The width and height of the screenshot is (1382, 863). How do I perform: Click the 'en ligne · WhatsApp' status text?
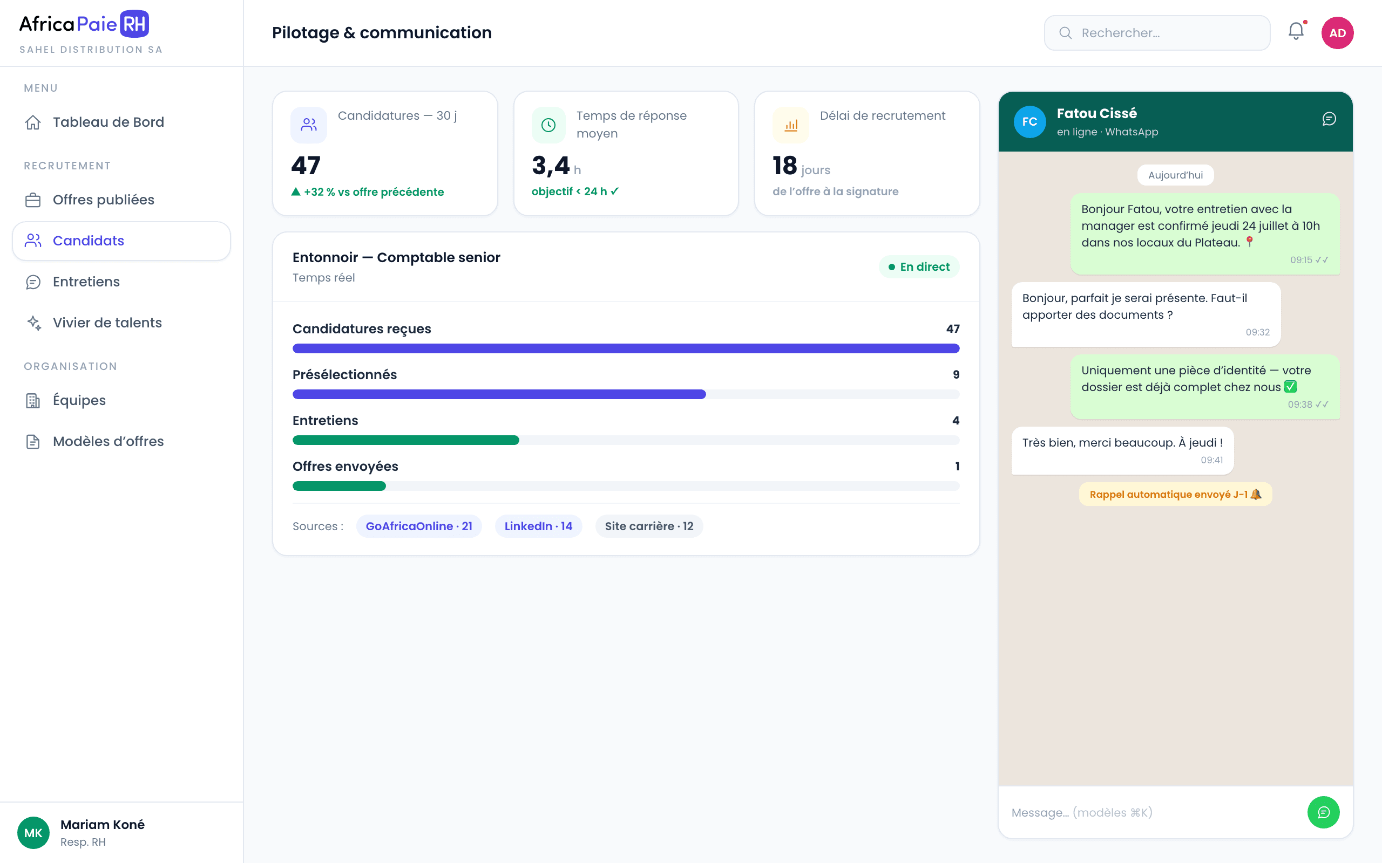(x=1107, y=132)
